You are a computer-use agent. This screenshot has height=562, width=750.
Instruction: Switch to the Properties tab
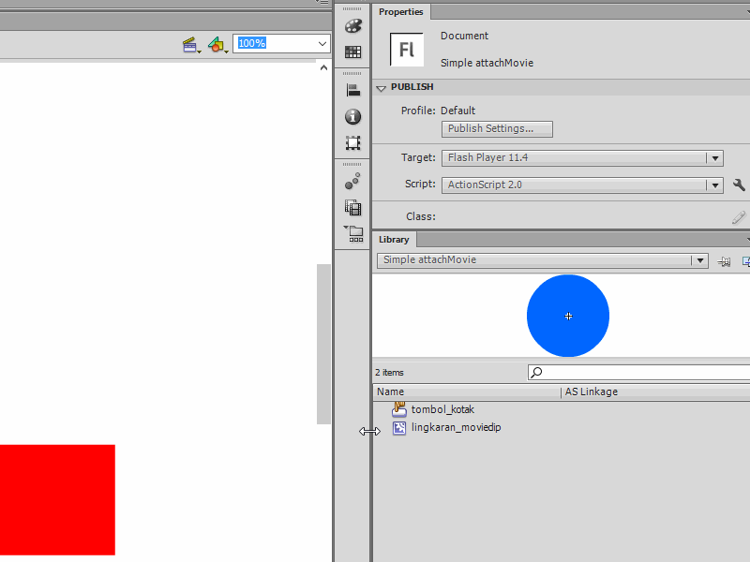click(401, 12)
